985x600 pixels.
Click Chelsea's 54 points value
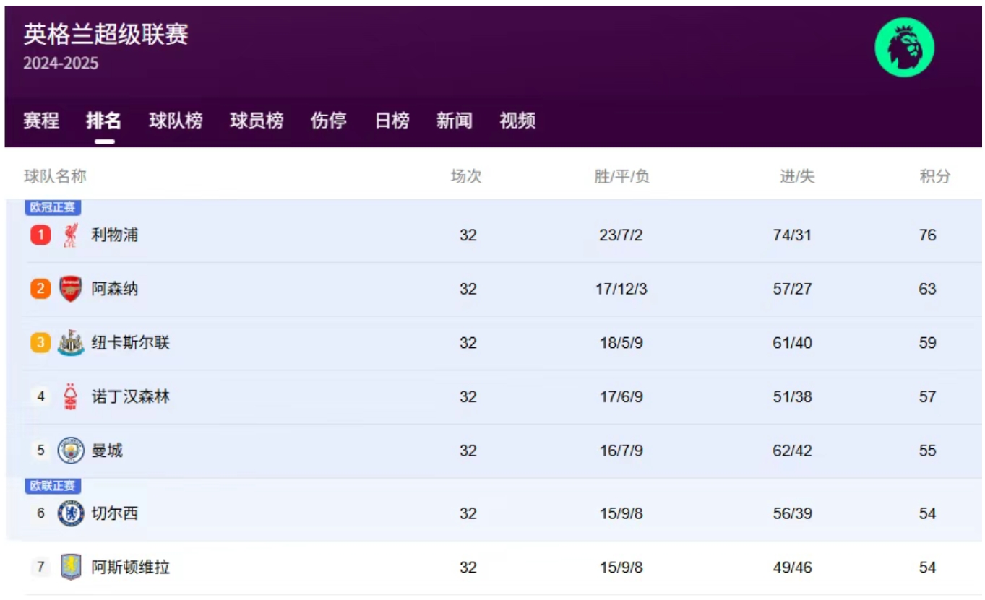(927, 514)
